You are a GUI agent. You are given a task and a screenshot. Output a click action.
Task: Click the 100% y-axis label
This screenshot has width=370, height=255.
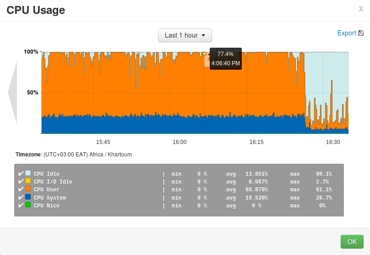tap(31, 52)
